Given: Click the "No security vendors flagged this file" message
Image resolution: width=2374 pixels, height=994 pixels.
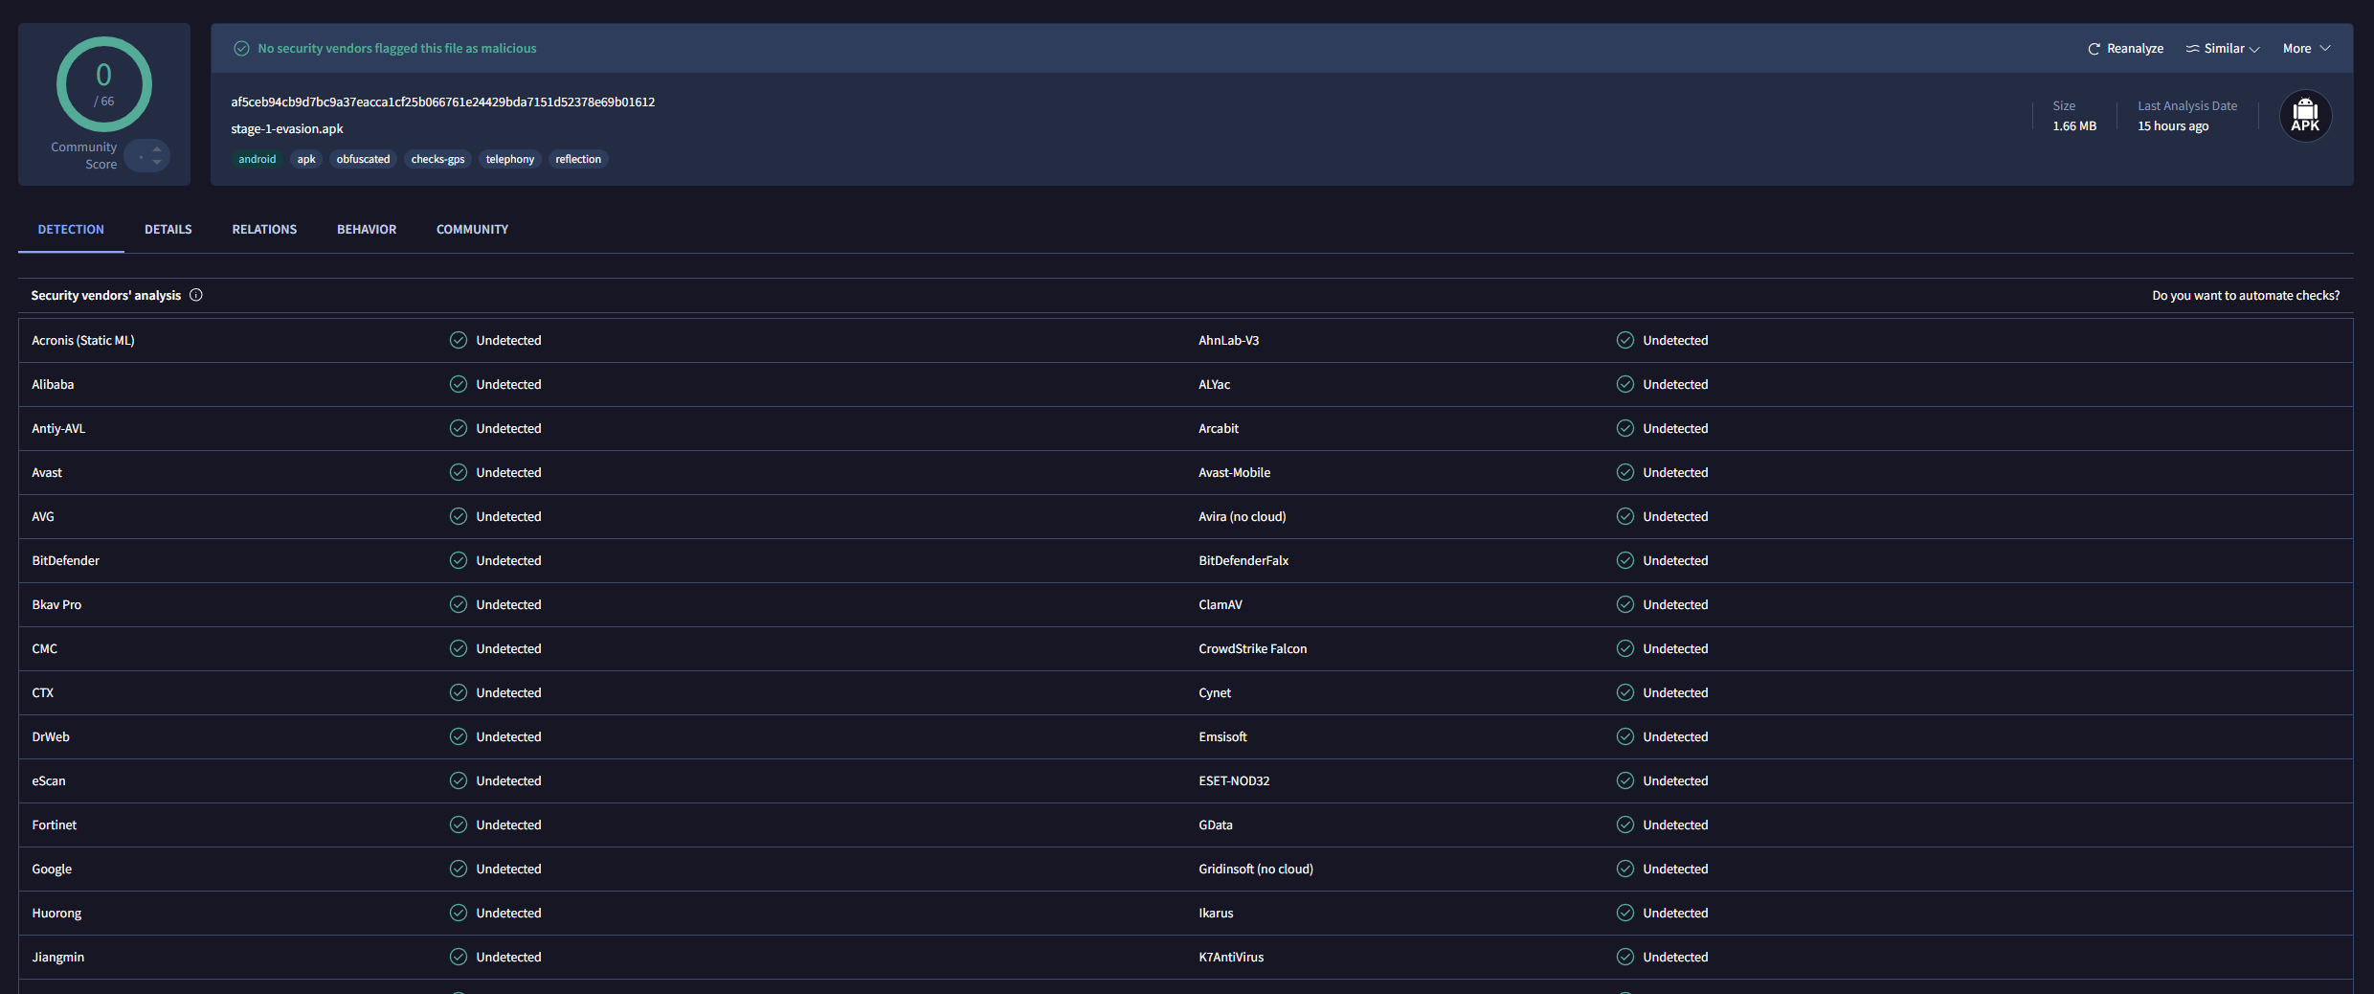Looking at the screenshot, I should tap(397, 49).
